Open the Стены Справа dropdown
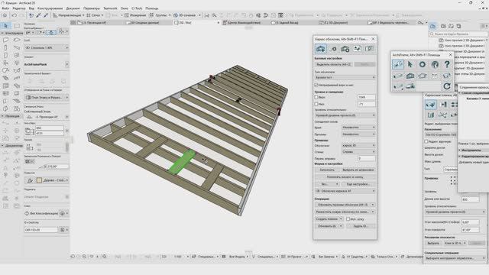 click(x=358, y=152)
